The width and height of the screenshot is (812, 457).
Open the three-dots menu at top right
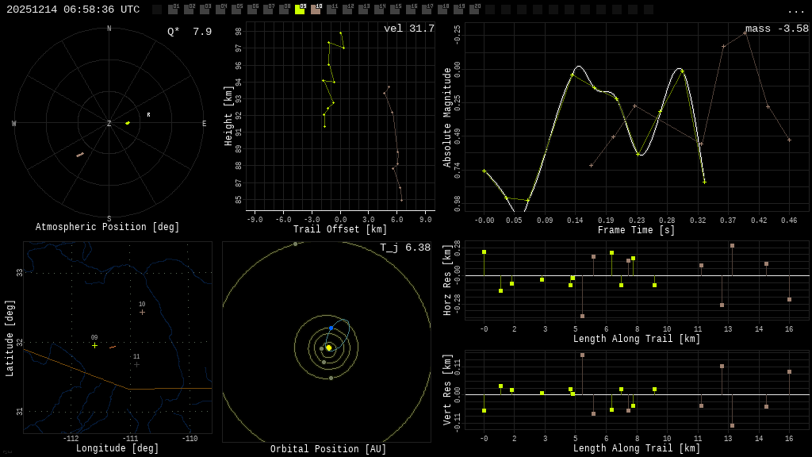[795, 10]
